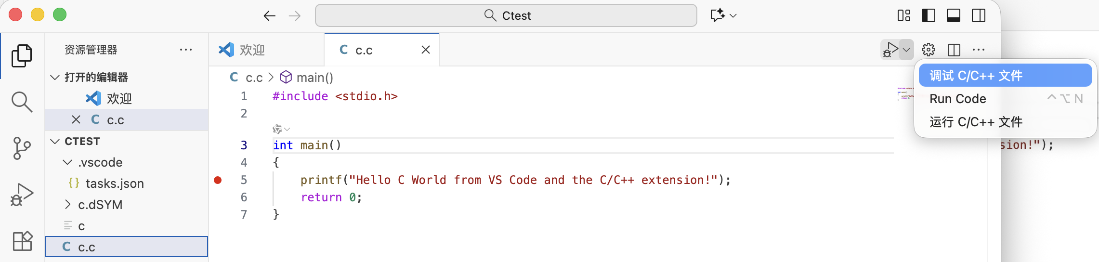This screenshot has width=1099, height=262.
Task: Click the Ctest search command center
Action: [x=506, y=15]
